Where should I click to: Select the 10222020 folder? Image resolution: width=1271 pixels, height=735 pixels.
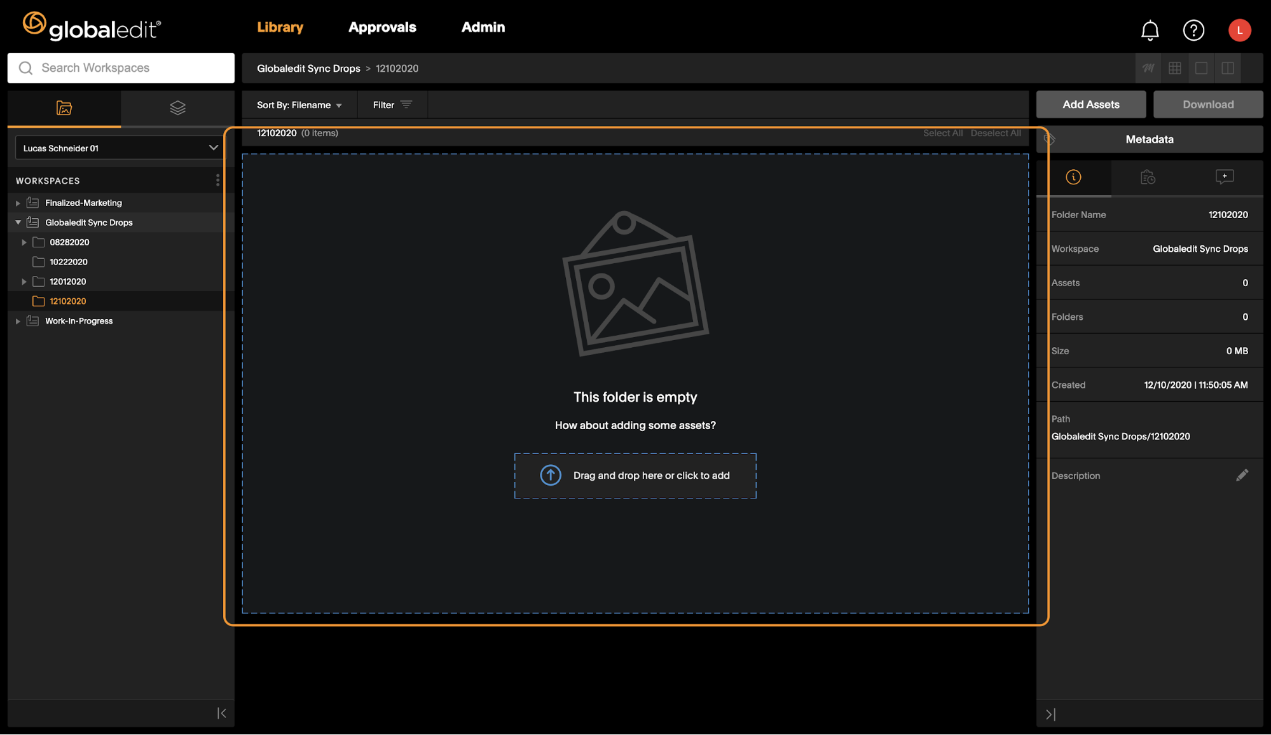click(69, 262)
